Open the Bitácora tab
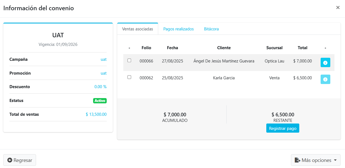Viewport: 345px width, 168px height. tap(211, 29)
